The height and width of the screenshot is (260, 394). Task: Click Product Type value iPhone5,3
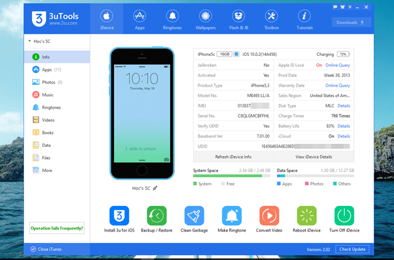[260, 85]
